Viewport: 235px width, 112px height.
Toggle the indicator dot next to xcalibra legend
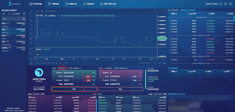coord(58,16)
